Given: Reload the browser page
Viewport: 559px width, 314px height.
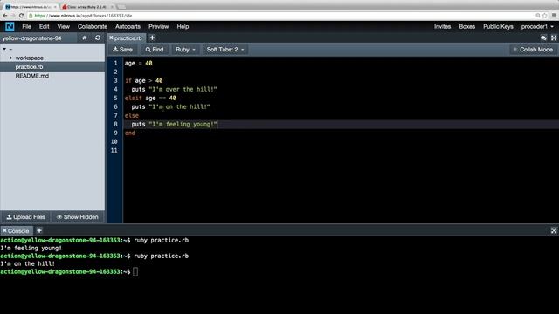Looking at the screenshot, I should pos(21,16).
